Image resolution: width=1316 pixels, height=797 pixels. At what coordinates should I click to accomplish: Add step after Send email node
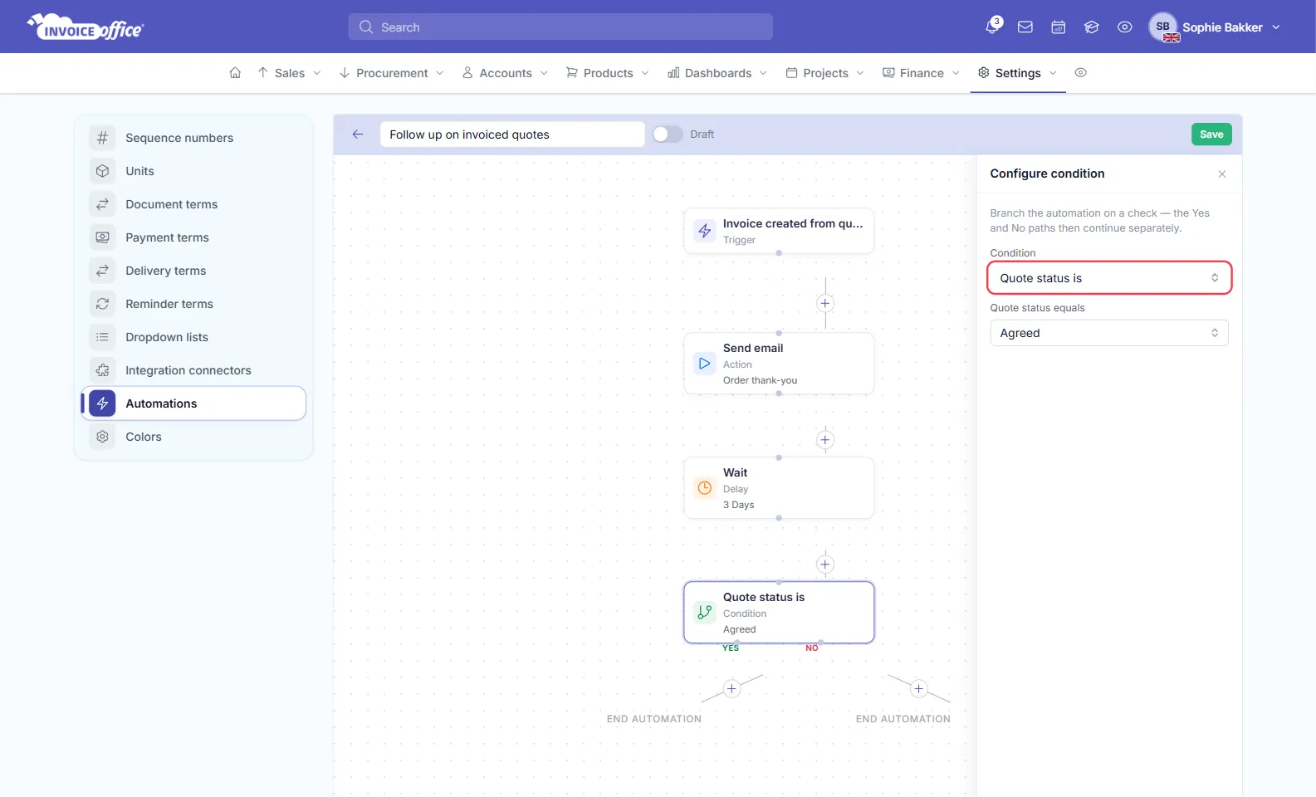(x=824, y=439)
